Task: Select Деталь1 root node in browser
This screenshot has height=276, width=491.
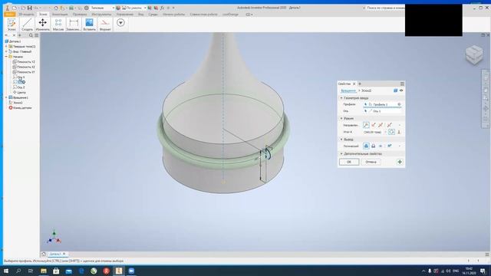Action: [13, 41]
